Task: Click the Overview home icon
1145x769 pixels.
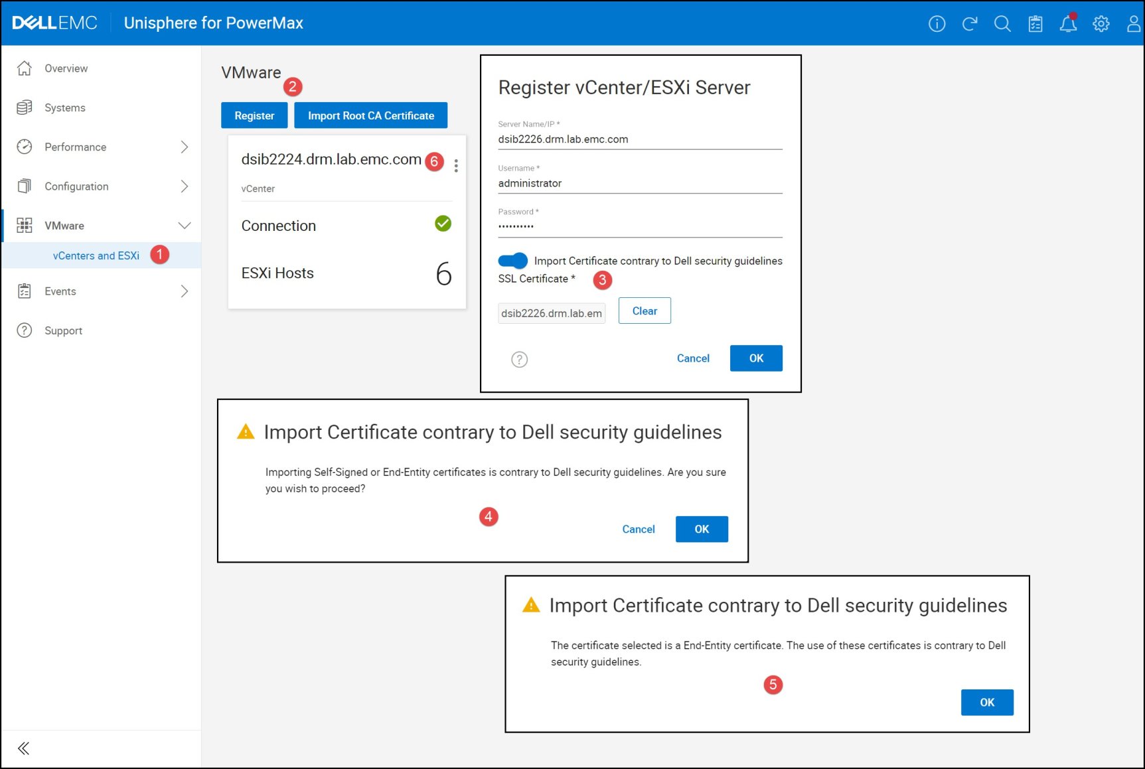Action: click(25, 68)
